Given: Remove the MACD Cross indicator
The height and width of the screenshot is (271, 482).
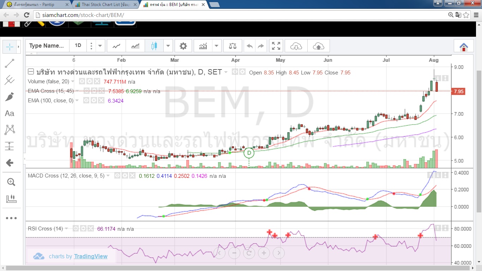Looking at the screenshot, I should (132, 175).
